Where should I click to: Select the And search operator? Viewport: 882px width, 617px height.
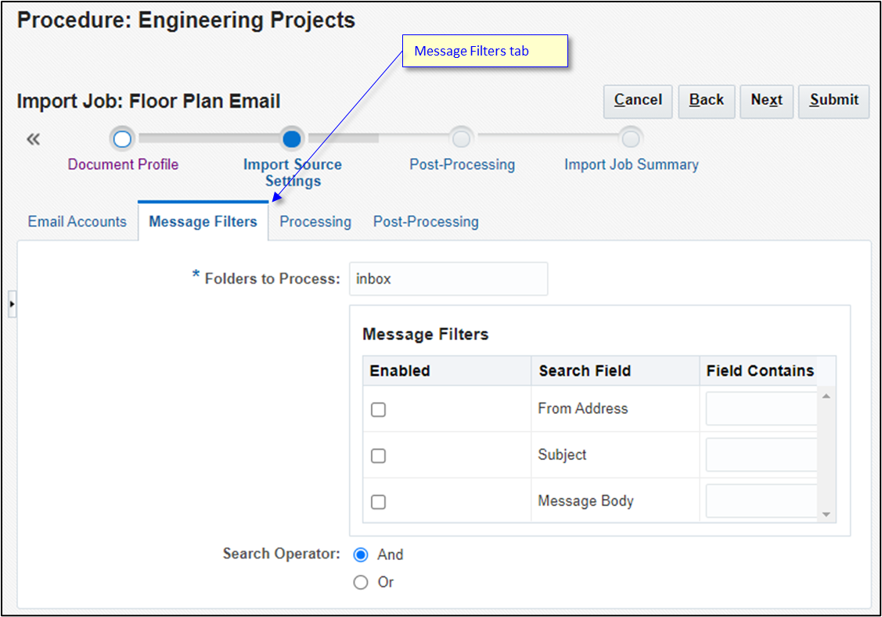point(361,554)
